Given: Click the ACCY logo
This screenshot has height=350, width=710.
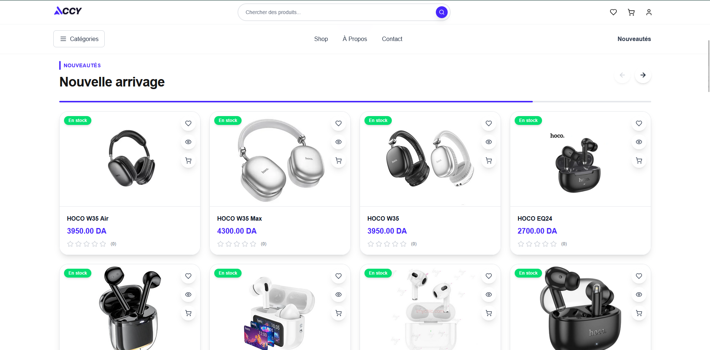Looking at the screenshot, I should coord(68,11).
